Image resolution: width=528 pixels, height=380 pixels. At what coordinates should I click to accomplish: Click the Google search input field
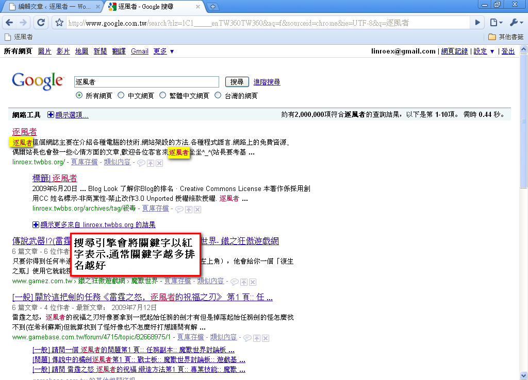tap(146, 82)
